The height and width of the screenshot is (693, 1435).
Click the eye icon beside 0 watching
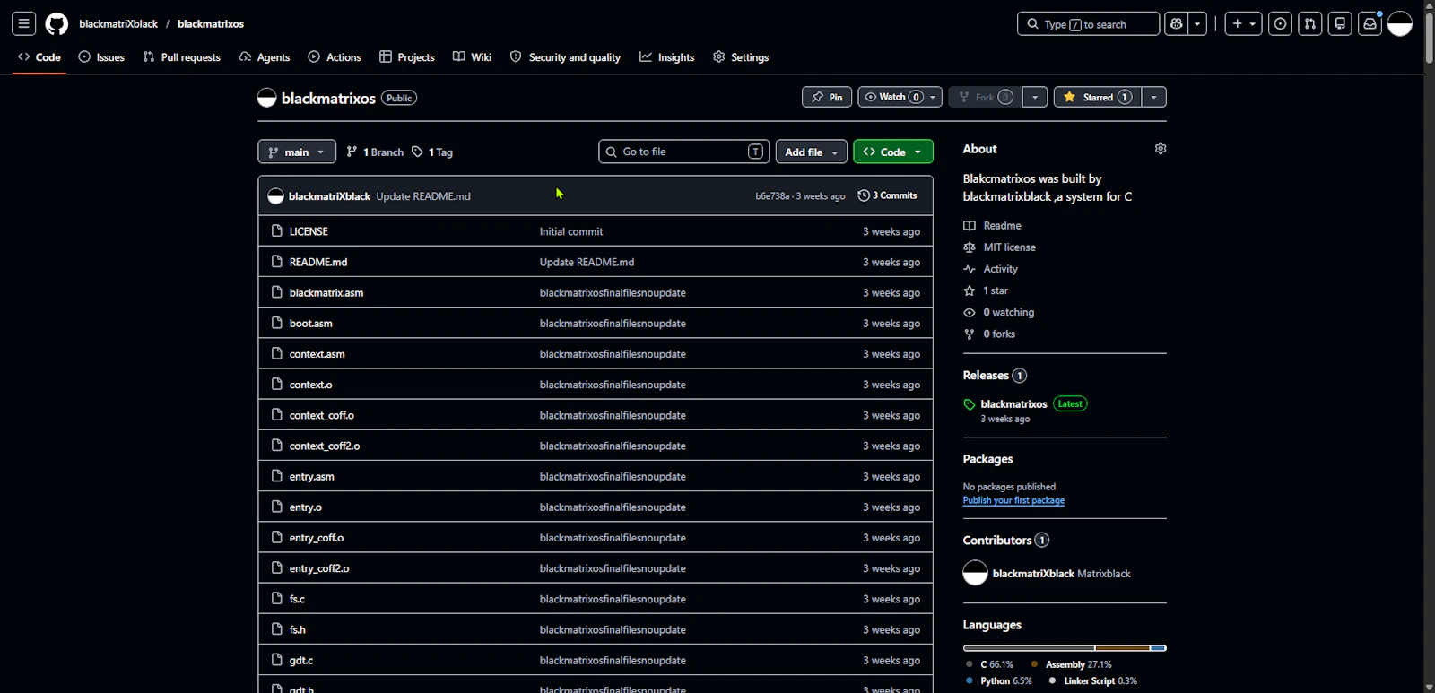click(x=970, y=312)
